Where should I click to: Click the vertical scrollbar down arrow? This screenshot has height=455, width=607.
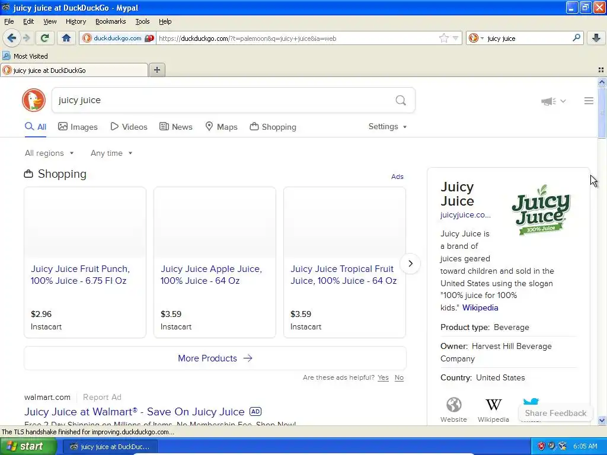602,420
